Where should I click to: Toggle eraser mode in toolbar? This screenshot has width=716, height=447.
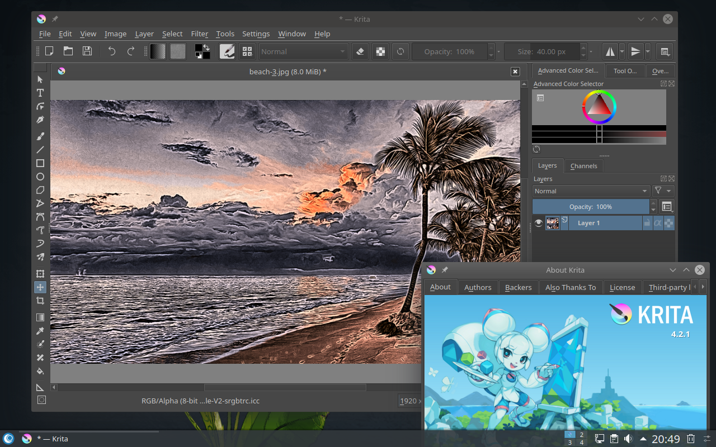click(360, 51)
